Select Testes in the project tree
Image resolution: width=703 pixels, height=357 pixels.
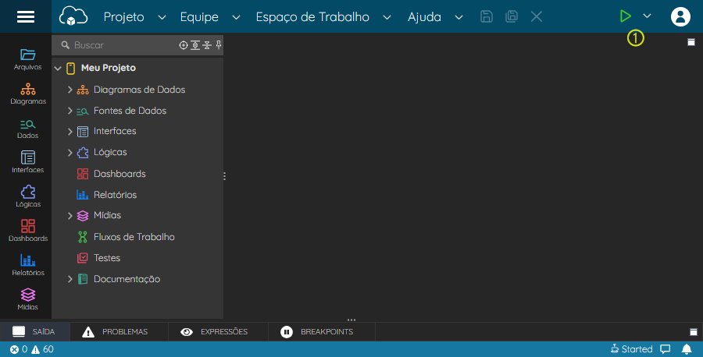click(x=107, y=258)
